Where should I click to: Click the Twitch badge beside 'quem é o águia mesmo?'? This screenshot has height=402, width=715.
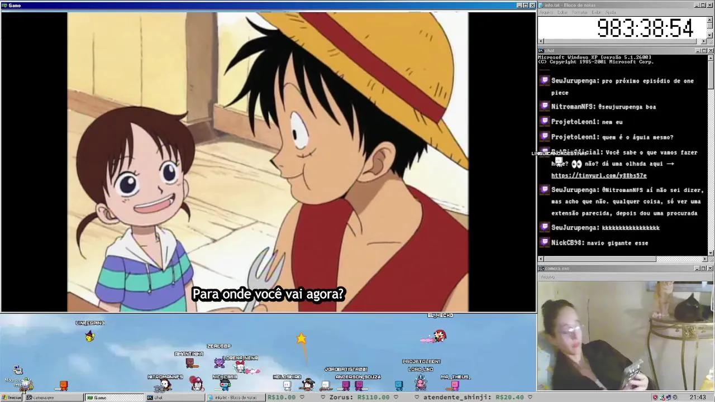point(545,136)
